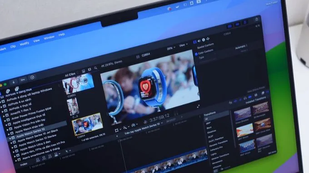Click the clip appearance icon in browser

[84, 71]
